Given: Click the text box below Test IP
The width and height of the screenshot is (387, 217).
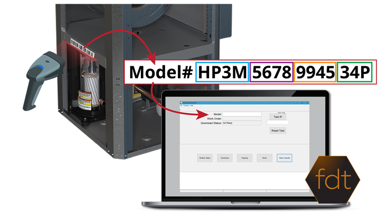Looking at the screenshot, I should click(x=278, y=123).
